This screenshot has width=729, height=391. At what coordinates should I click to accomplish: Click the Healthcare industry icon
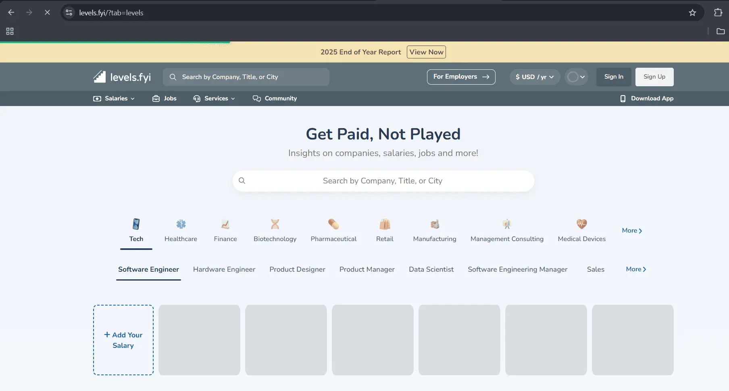[x=180, y=224]
